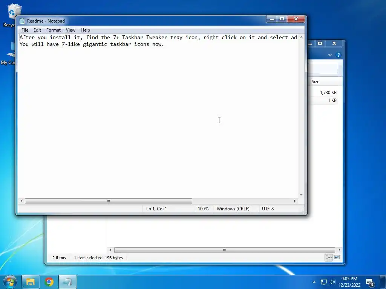The image size is (386, 289).
Task: Open the volume speaker tray icon
Action: click(332, 282)
